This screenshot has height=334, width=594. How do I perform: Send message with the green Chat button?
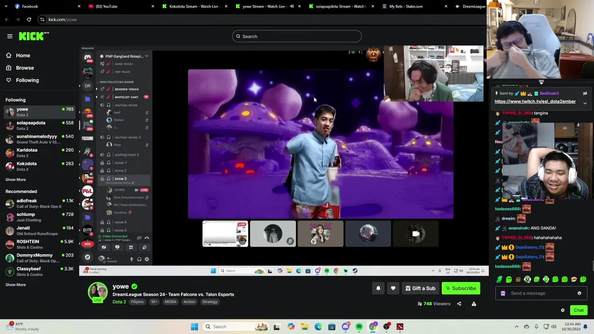tap(579, 310)
